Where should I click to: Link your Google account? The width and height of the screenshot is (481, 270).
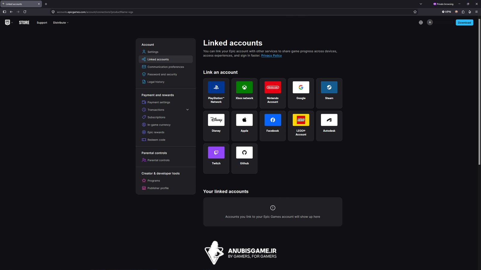pyautogui.click(x=301, y=93)
